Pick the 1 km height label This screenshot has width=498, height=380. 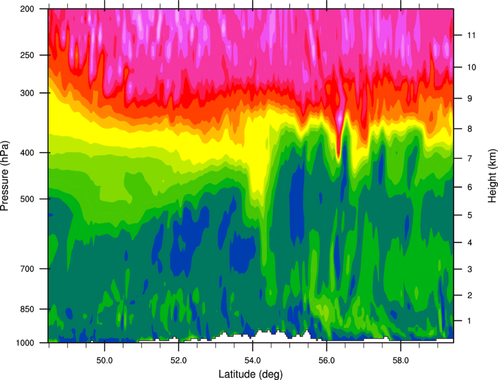click(x=470, y=321)
